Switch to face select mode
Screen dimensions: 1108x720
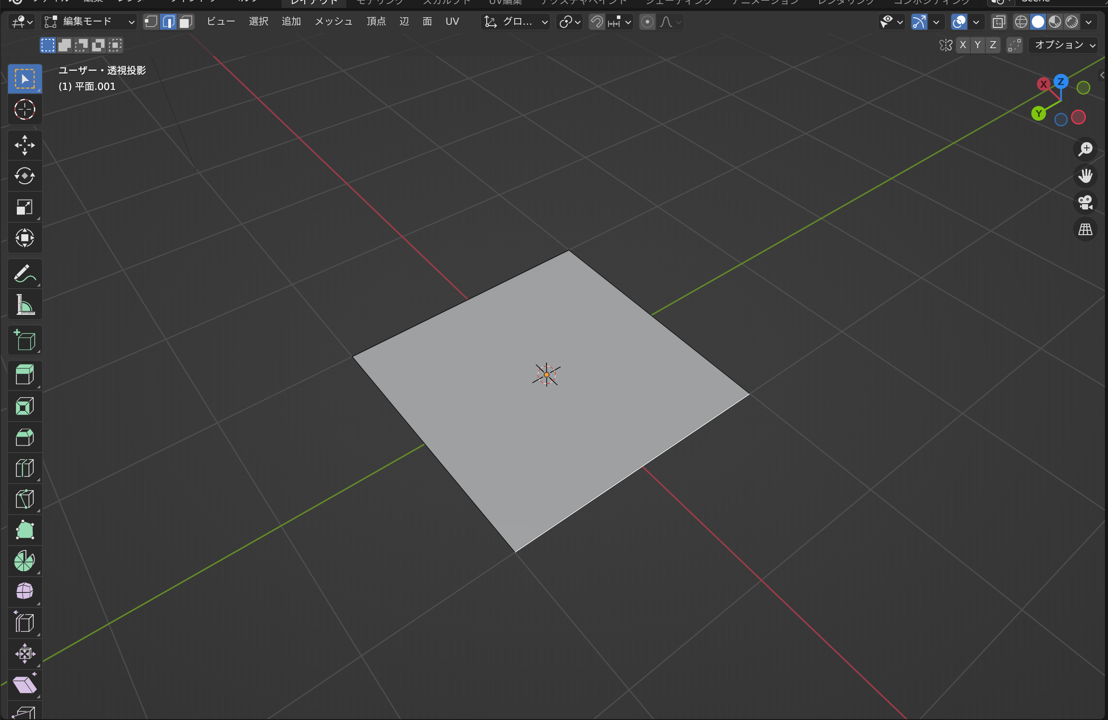(186, 21)
